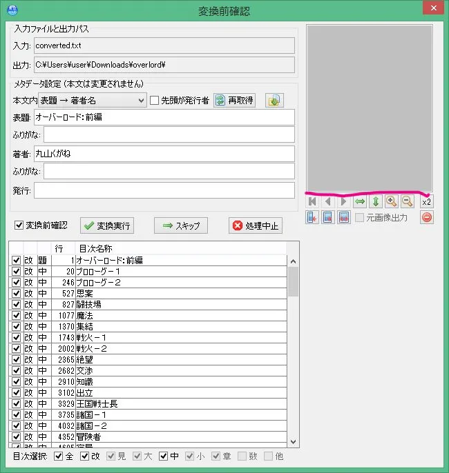Fit cover image to width
The width and height of the screenshot is (449, 473).
coord(360,201)
